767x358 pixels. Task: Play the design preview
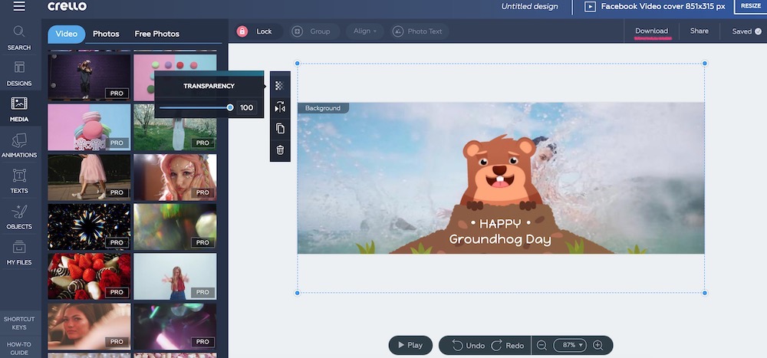coord(410,345)
